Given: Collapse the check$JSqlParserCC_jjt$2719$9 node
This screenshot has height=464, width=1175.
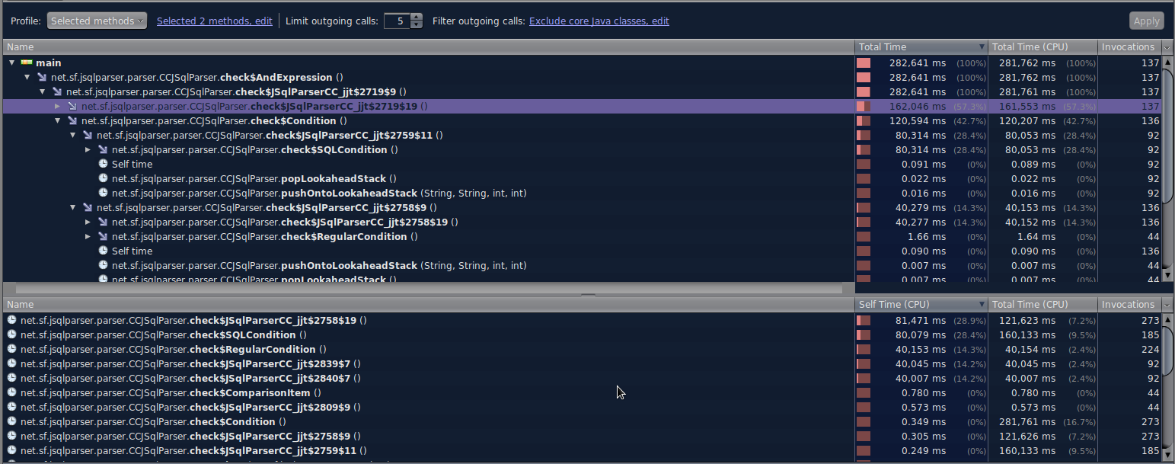Looking at the screenshot, I should pyautogui.click(x=43, y=92).
